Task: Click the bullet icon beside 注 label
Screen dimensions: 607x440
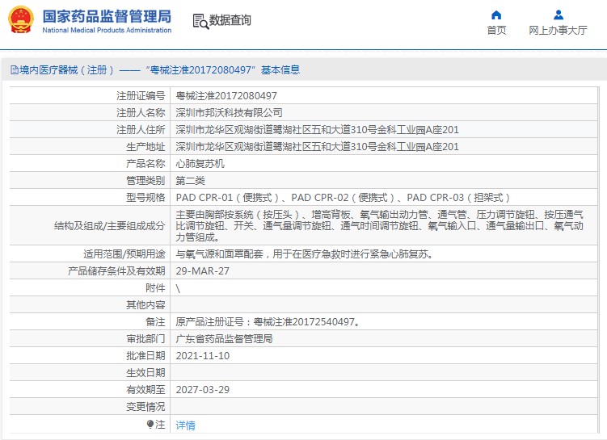Action: 150,424
